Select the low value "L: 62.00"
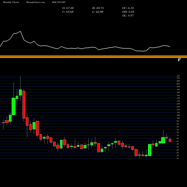Viewport: 187px width, 187px height. pyautogui.click(x=98, y=12)
